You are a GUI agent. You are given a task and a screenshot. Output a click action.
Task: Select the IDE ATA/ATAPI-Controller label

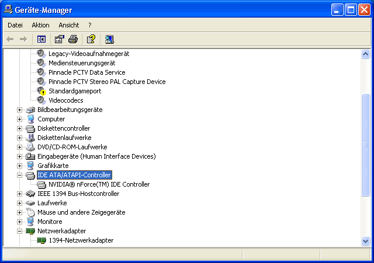[74, 175]
